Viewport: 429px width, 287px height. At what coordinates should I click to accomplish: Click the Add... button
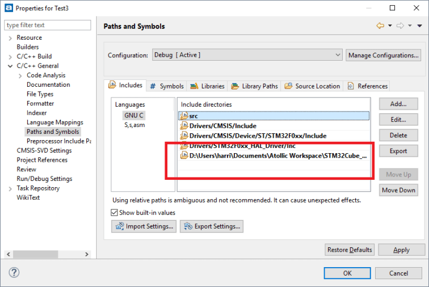tap(398, 104)
